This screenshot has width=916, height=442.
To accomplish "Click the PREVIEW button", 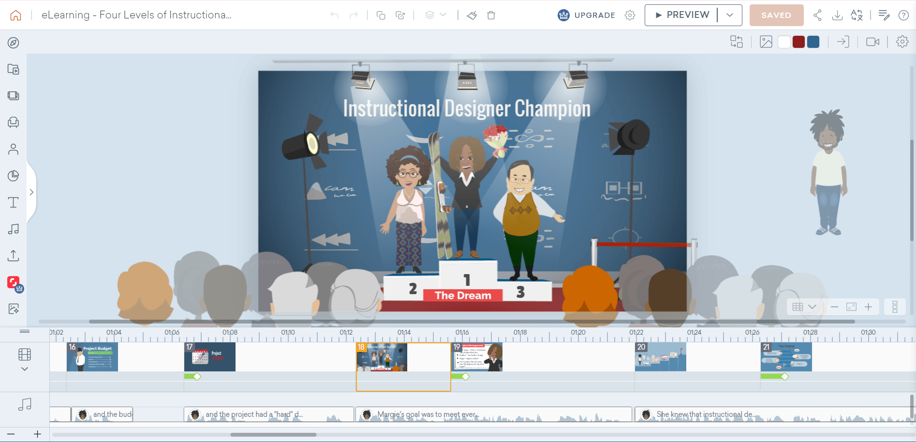I will point(681,15).
